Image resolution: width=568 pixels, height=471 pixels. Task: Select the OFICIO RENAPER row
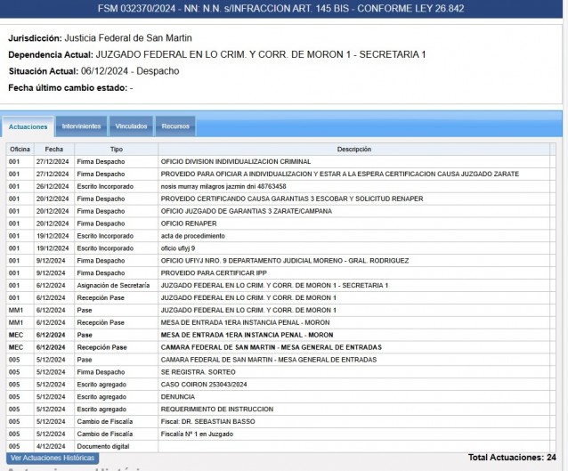click(x=188, y=223)
